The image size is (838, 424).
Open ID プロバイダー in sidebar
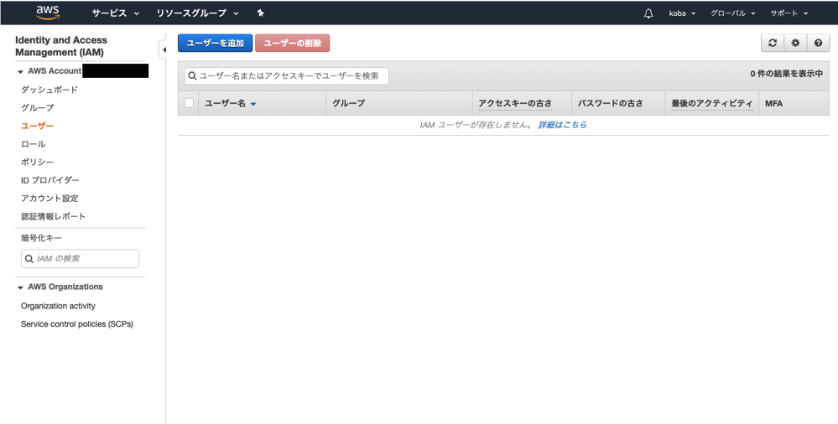click(x=50, y=180)
